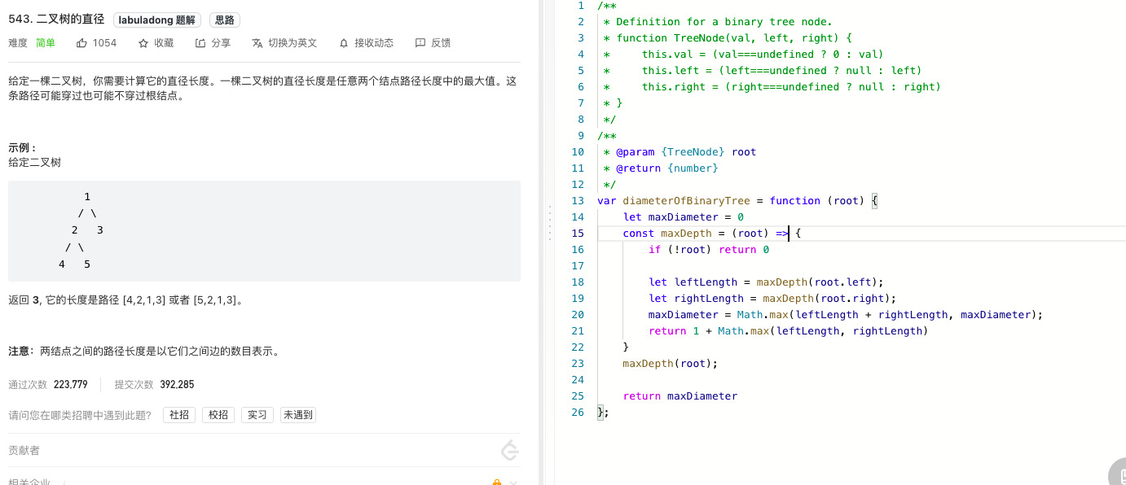Click 'return 1 + Math.max' on line 21
This screenshot has width=1126, height=485.
[709, 331]
